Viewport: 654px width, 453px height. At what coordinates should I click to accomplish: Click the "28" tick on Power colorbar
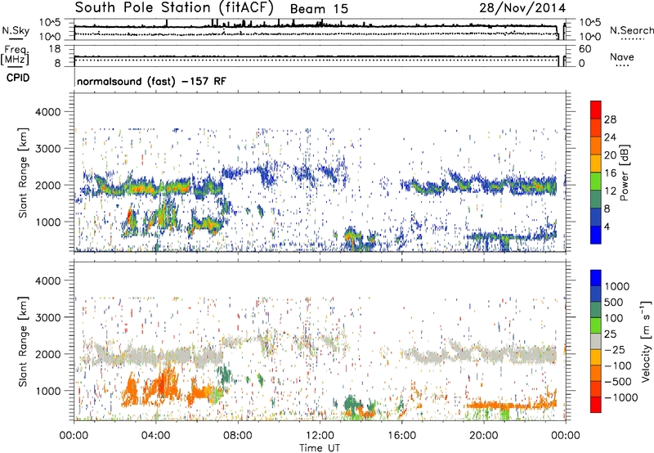click(x=610, y=119)
